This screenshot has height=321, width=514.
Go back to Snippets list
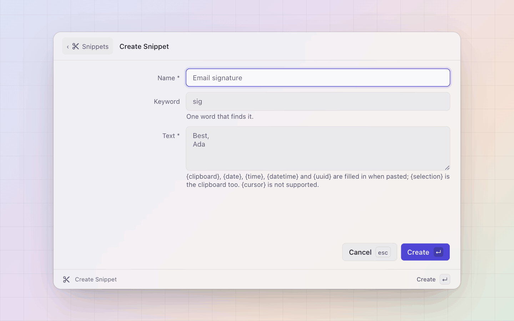pos(87,46)
